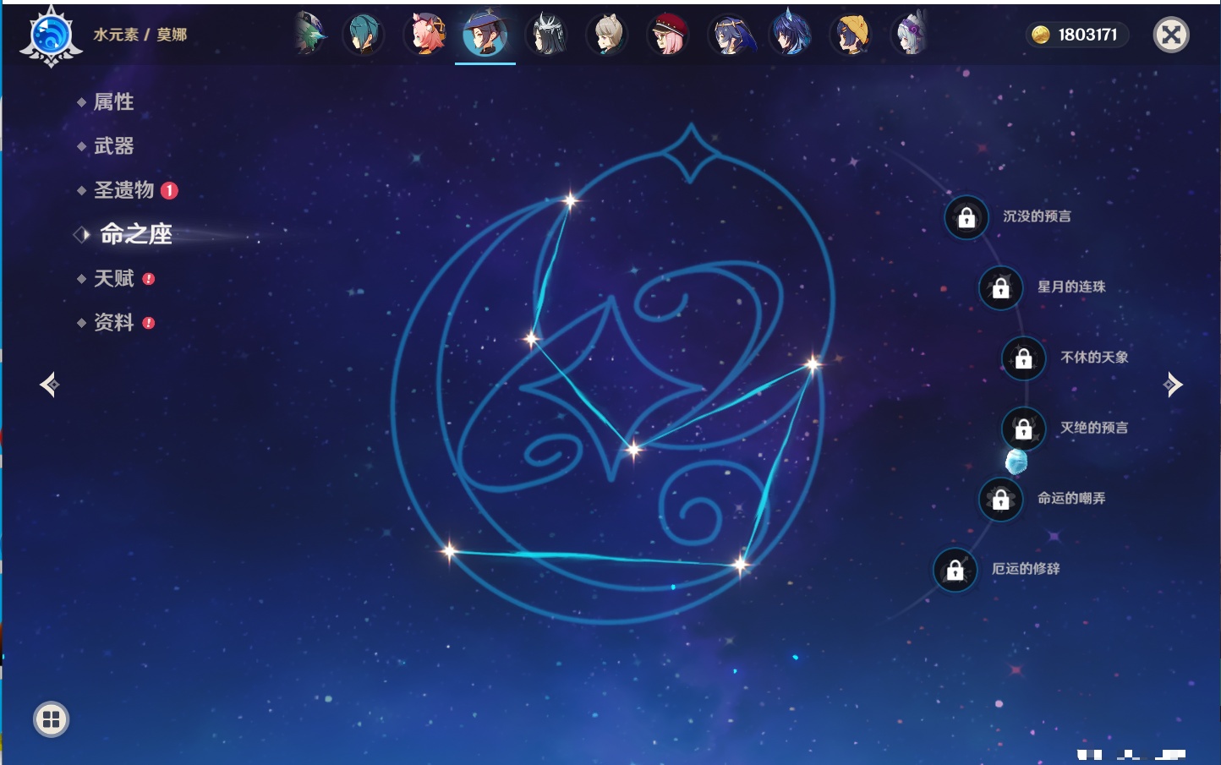
Task: Click the Mora balance 1803171
Action: [x=1077, y=35]
